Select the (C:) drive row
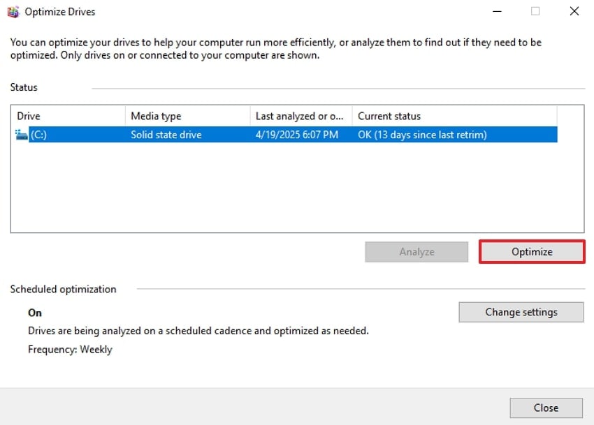Screen dimensions: 594x425 click(x=210, y=134)
